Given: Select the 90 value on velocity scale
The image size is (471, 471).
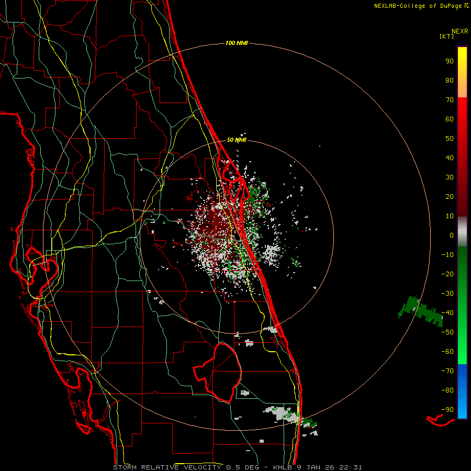Looking at the screenshot, I should 450,61.
